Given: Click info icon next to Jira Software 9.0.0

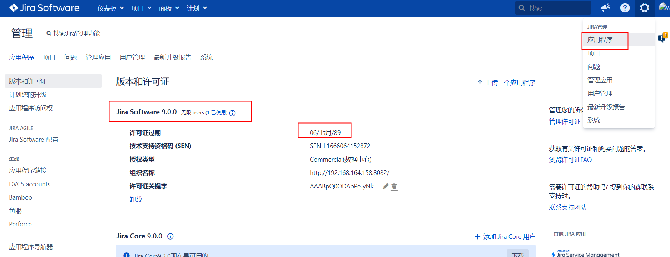Looking at the screenshot, I should click(x=232, y=113).
